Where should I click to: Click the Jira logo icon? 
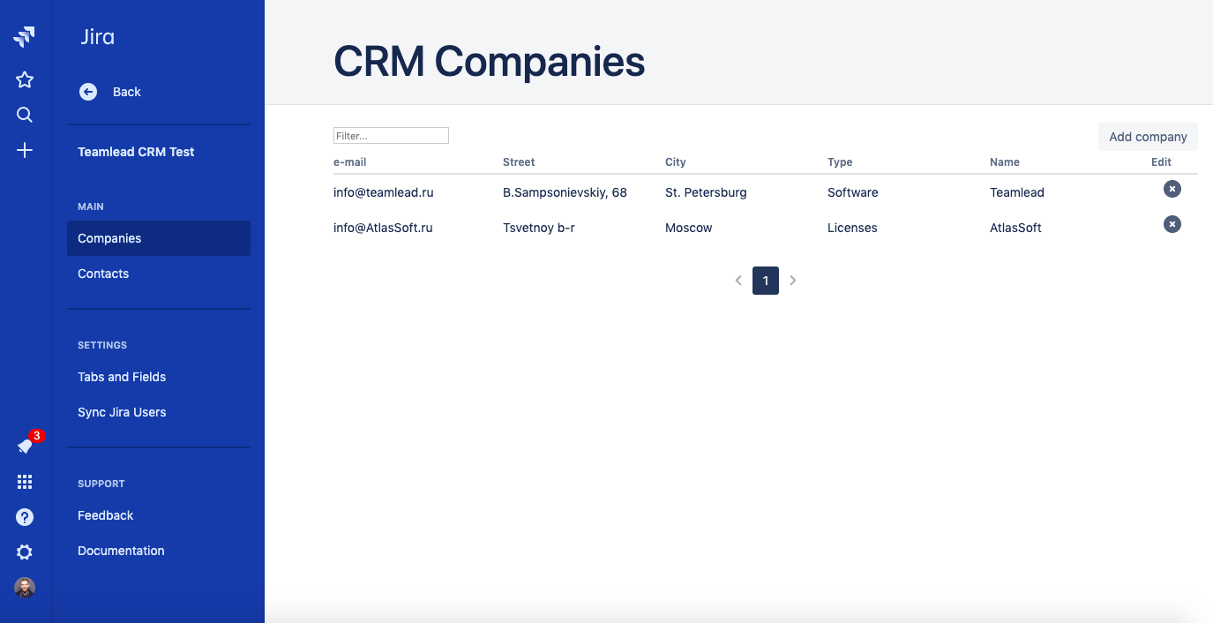tap(25, 37)
